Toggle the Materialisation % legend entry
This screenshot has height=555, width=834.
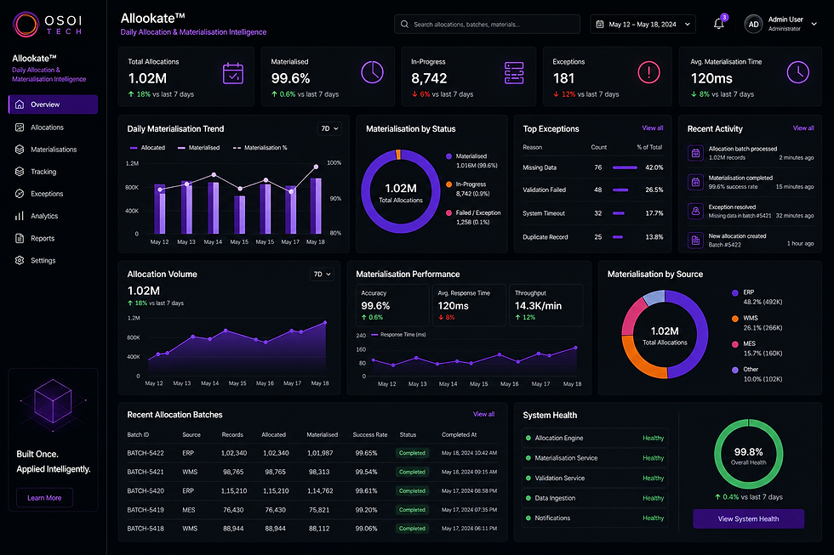(x=260, y=148)
